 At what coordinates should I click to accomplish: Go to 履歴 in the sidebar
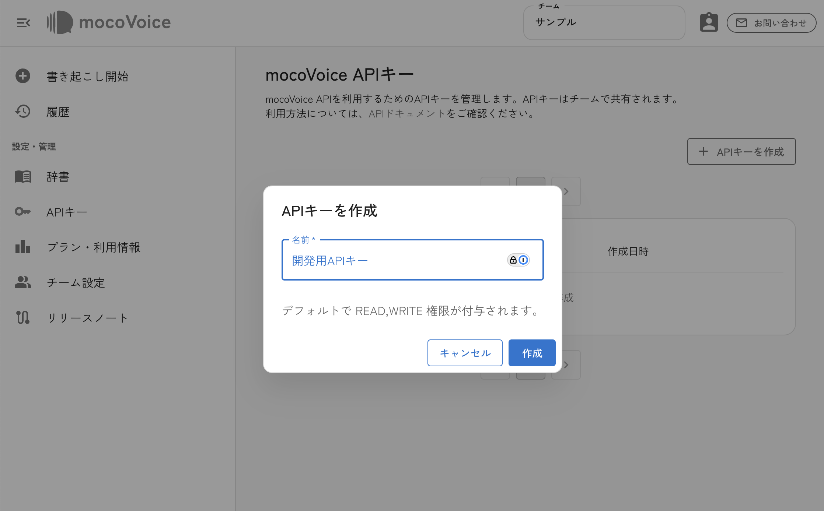[58, 112]
